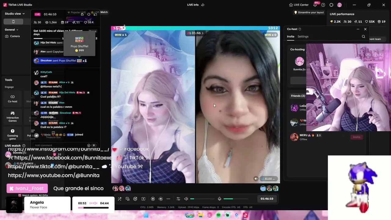Click the LIVE performance diamonds 2.2K stat
The width and height of the screenshot is (391, 220).
(336, 22)
